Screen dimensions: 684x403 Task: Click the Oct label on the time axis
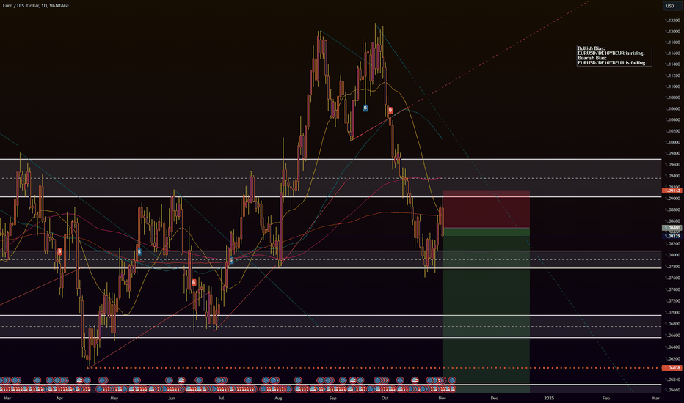point(385,398)
